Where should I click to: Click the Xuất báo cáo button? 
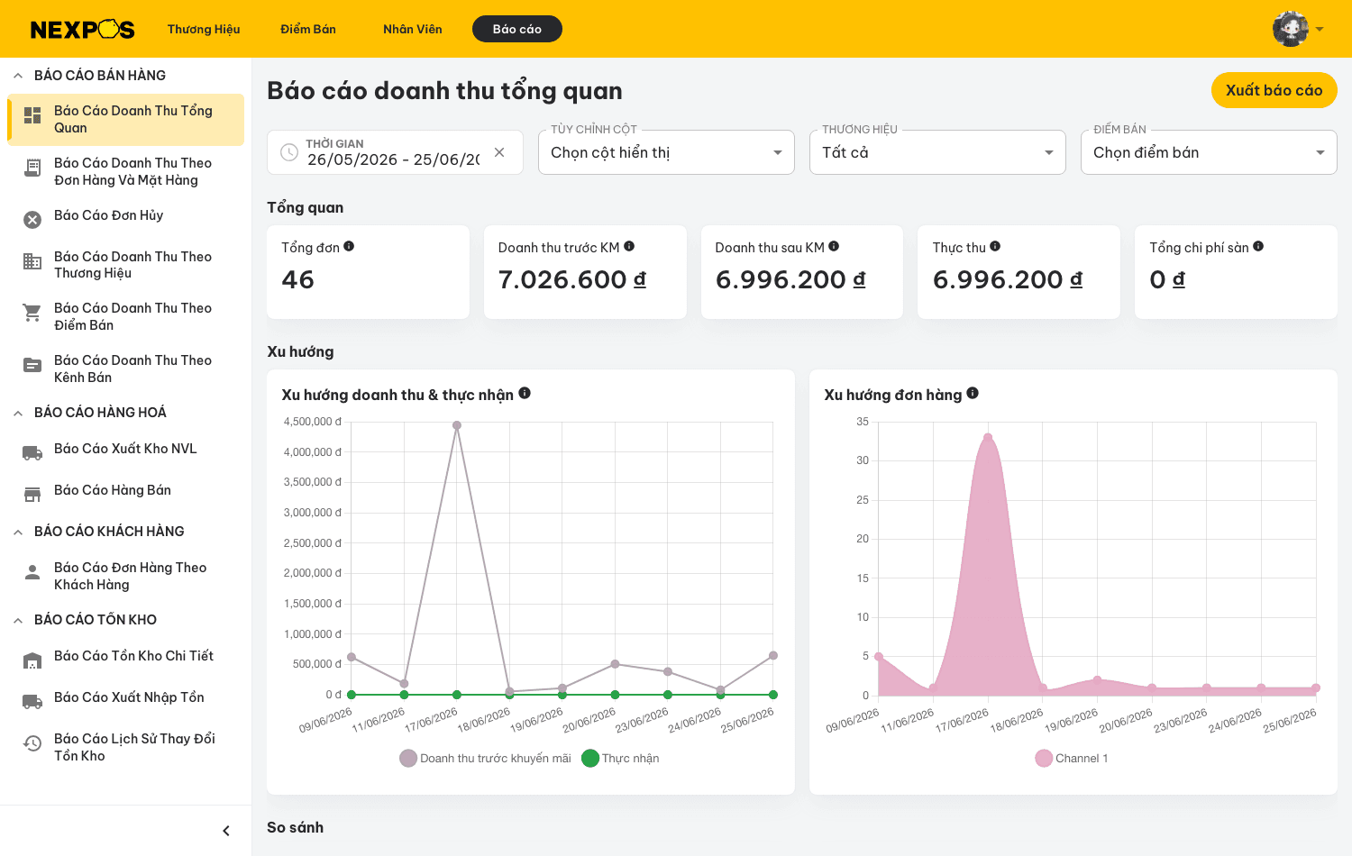[1274, 90]
